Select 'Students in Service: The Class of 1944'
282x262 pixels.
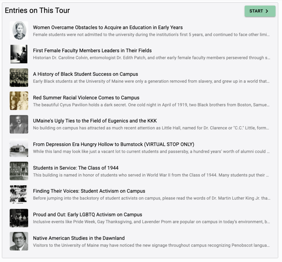pos(76,168)
